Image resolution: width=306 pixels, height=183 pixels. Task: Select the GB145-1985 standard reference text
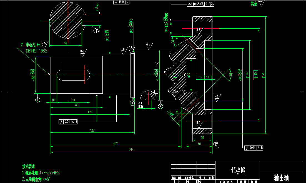36,50
